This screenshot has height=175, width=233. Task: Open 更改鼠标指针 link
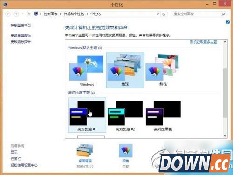pos(21,42)
